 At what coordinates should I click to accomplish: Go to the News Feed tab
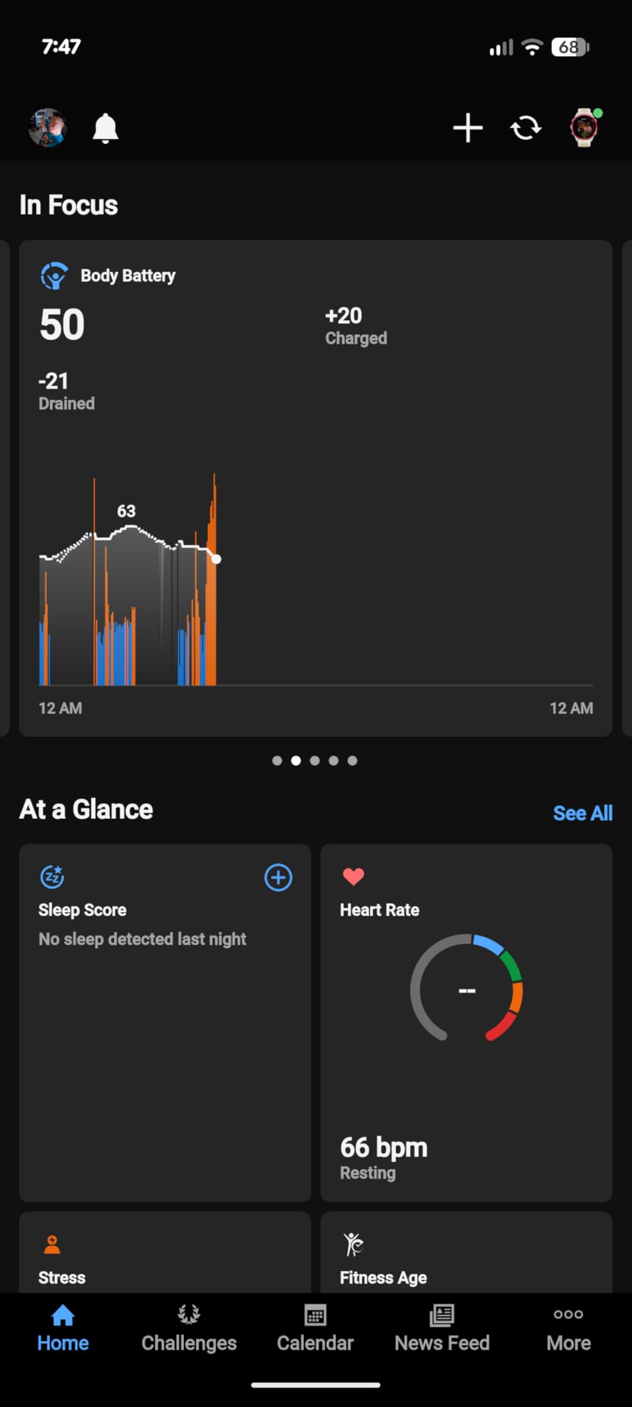click(x=442, y=1328)
